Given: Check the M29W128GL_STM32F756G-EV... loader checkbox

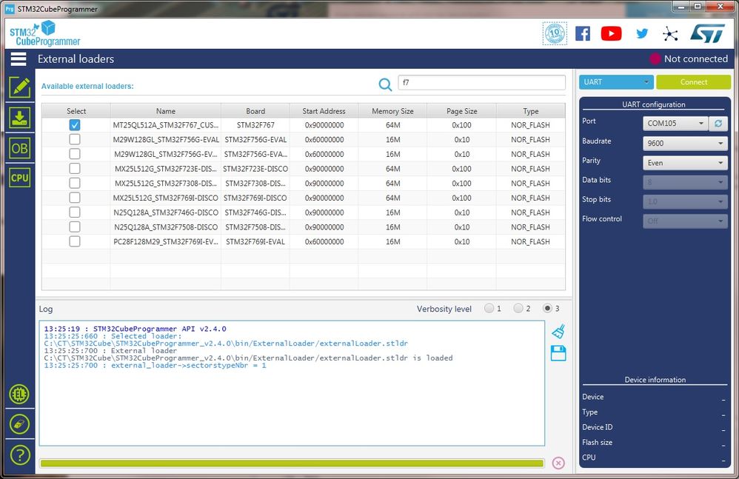Looking at the screenshot, I should click(x=75, y=154).
